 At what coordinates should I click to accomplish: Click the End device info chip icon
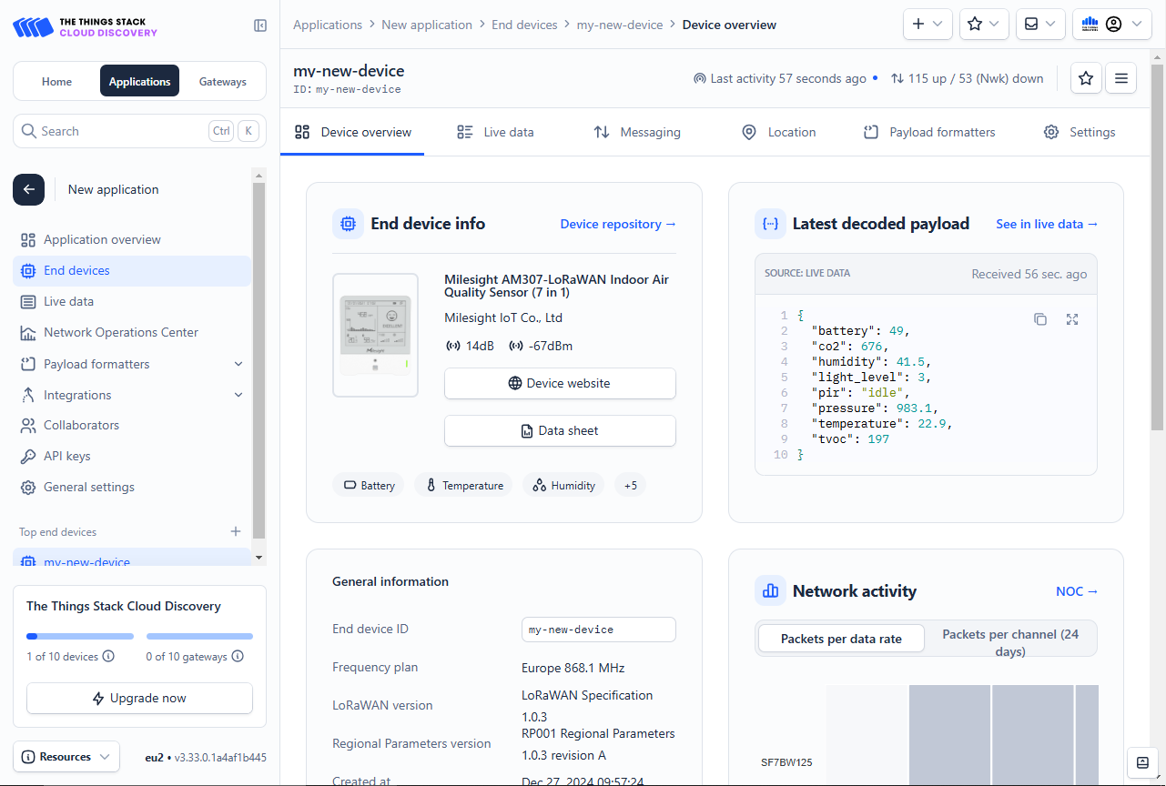tap(348, 224)
